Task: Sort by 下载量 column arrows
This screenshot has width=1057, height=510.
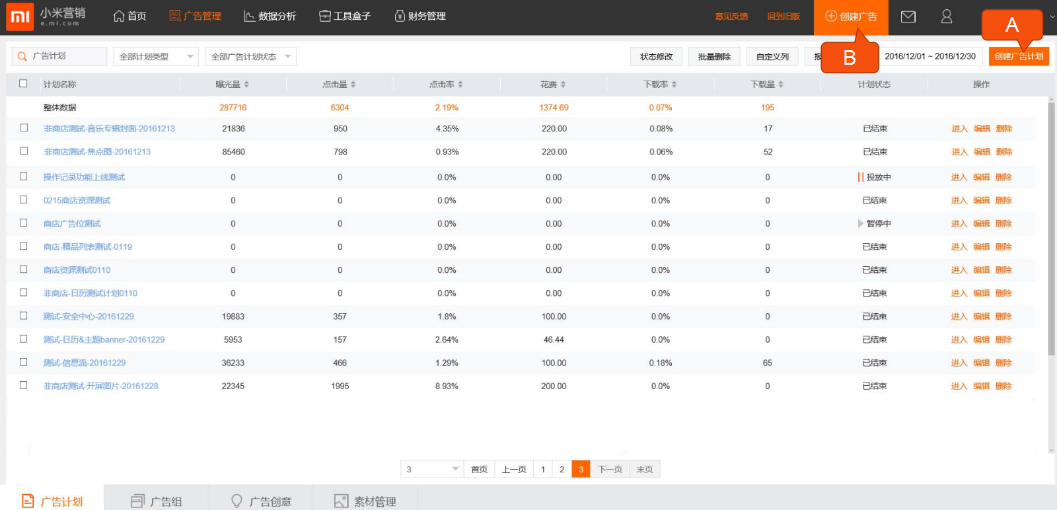Action: pos(781,85)
